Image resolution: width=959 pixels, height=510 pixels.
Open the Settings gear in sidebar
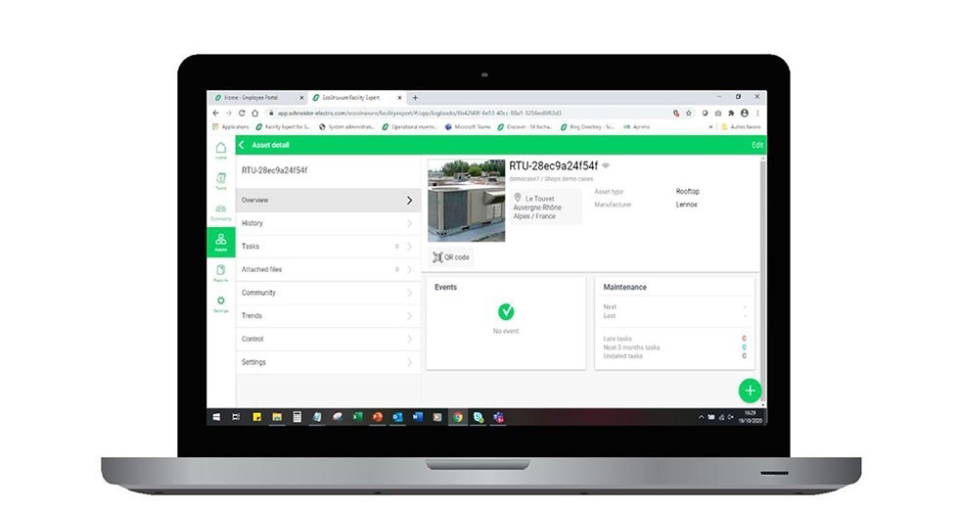pos(220,302)
